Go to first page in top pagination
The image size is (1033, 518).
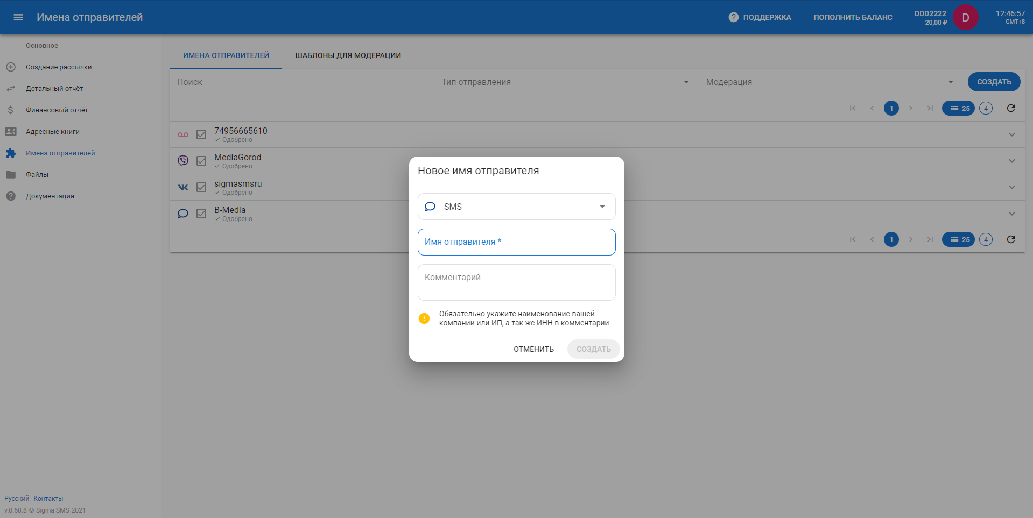tap(853, 108)
